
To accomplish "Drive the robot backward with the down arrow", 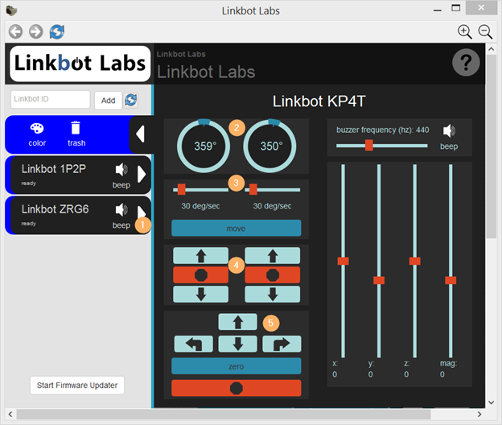I will 237,344.
